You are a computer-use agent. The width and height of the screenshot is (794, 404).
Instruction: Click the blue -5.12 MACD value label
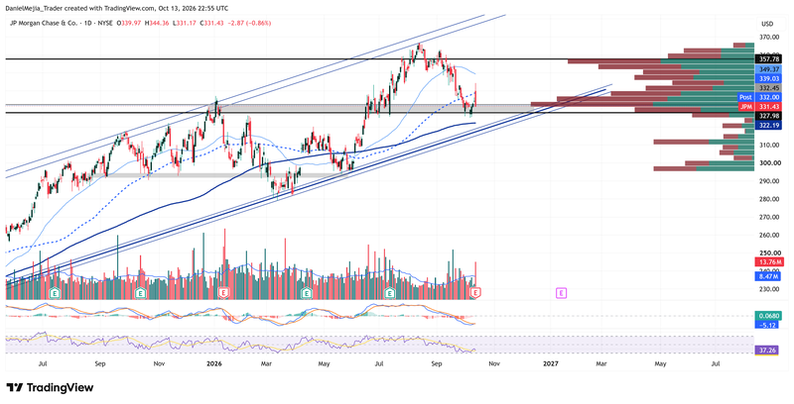[766, 325]
